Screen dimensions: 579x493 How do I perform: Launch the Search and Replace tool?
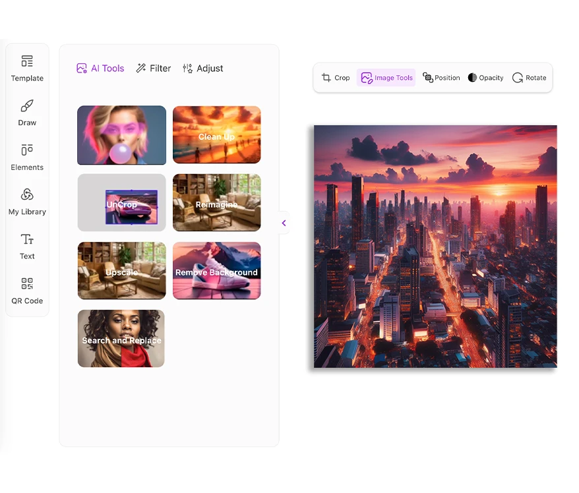[121, 339]
